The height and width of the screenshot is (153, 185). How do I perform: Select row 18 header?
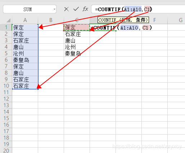click(x=6, y=138)
